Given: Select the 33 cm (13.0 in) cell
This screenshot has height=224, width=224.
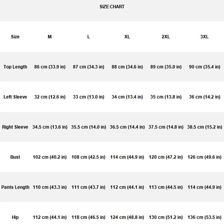Looking at the screenshot, I should pos(88,97).
